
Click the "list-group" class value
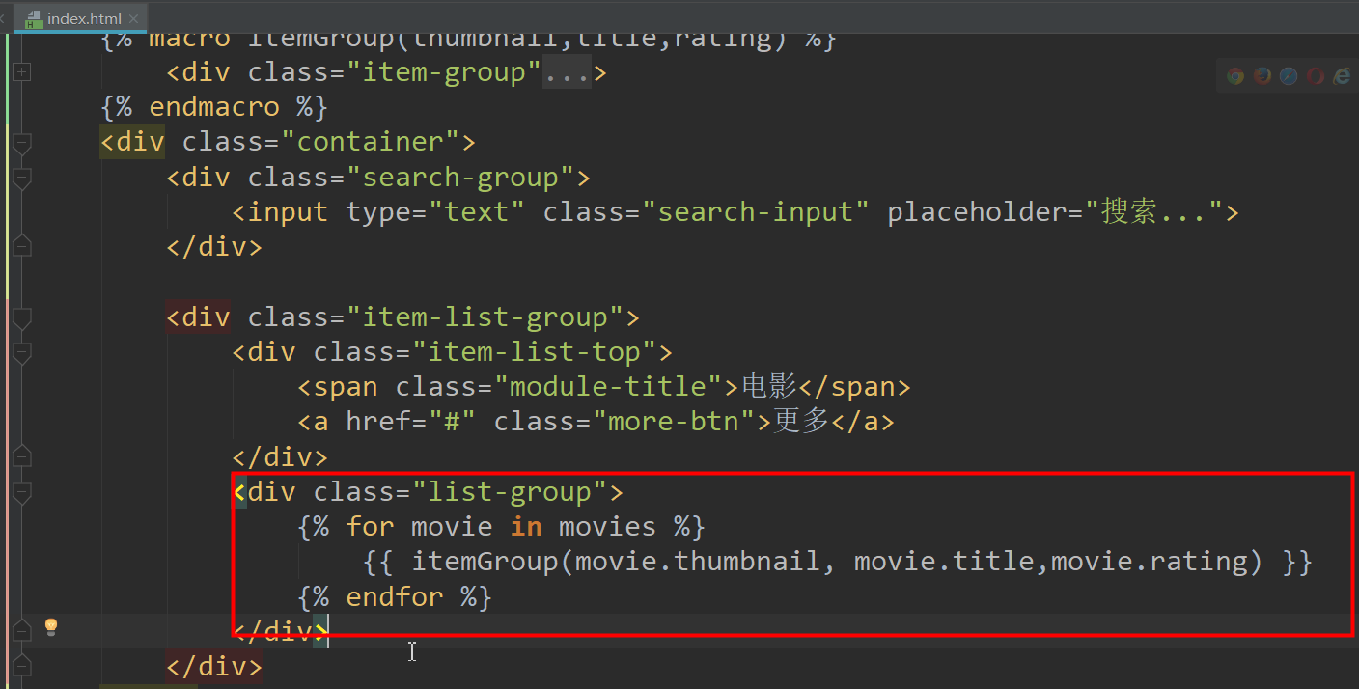click(509, 492)
